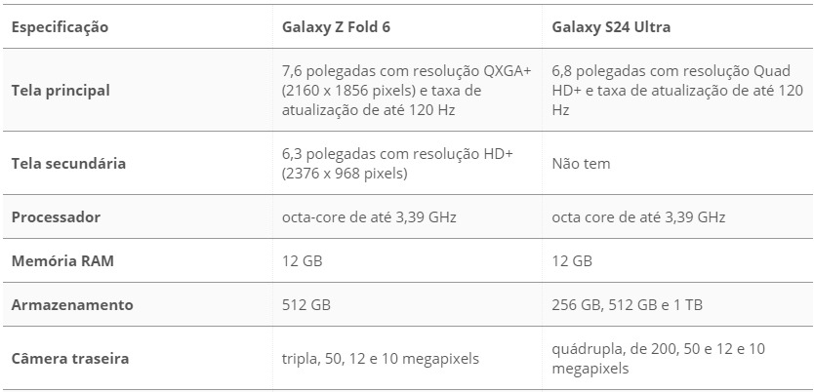Click the Processador row label
814x392 pixels.
56,216
